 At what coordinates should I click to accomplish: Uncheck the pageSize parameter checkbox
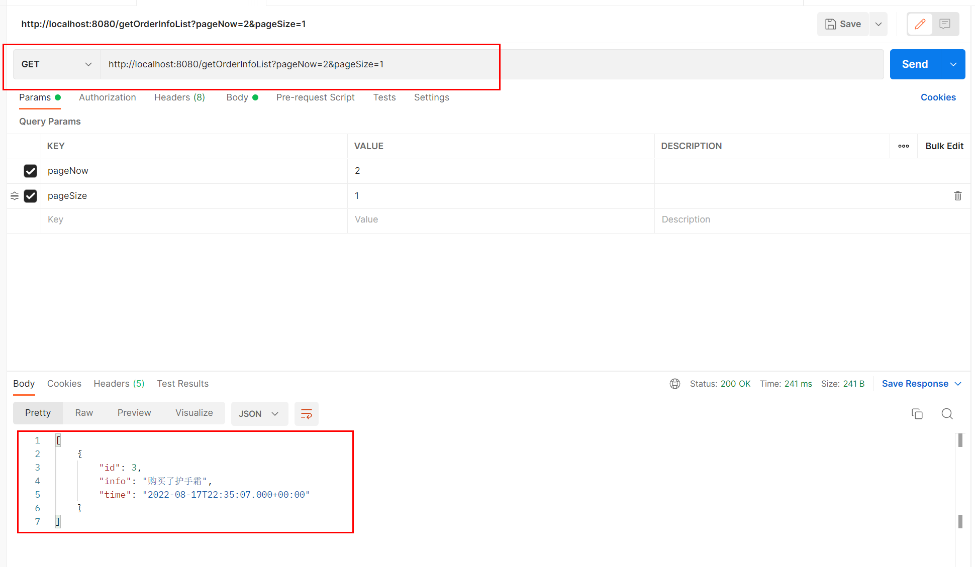point(30,196)
